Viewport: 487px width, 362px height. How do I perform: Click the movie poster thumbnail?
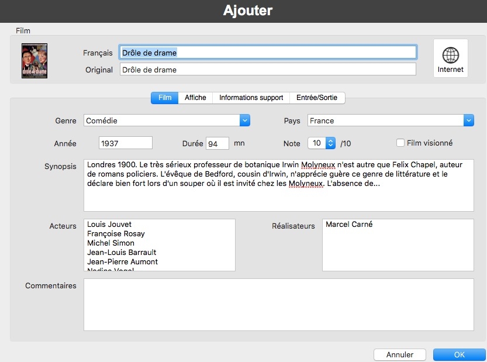coord(34,61)
